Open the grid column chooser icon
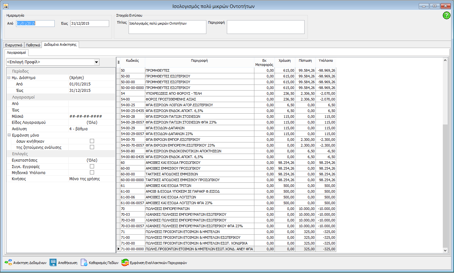Viewport: 454px width, 273px height. tap(118, 62)
